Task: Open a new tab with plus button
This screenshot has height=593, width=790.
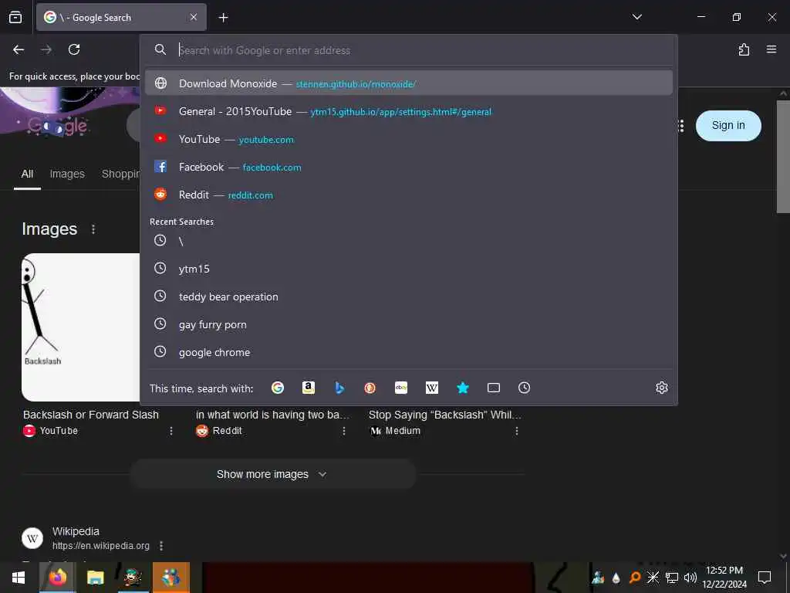Action: [x=223, y=18]
